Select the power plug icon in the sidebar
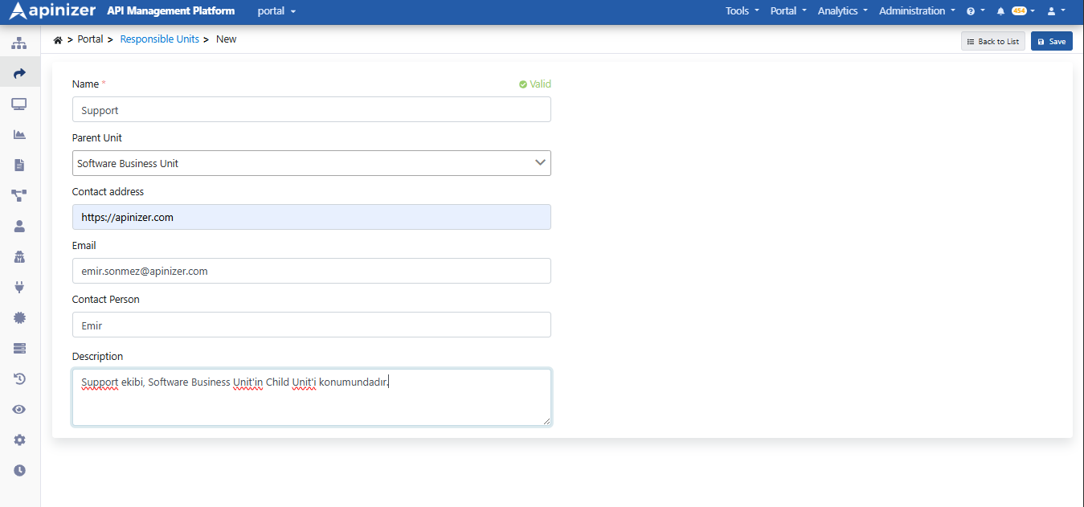The image size is (1084, 507). (x=19, y=287)
